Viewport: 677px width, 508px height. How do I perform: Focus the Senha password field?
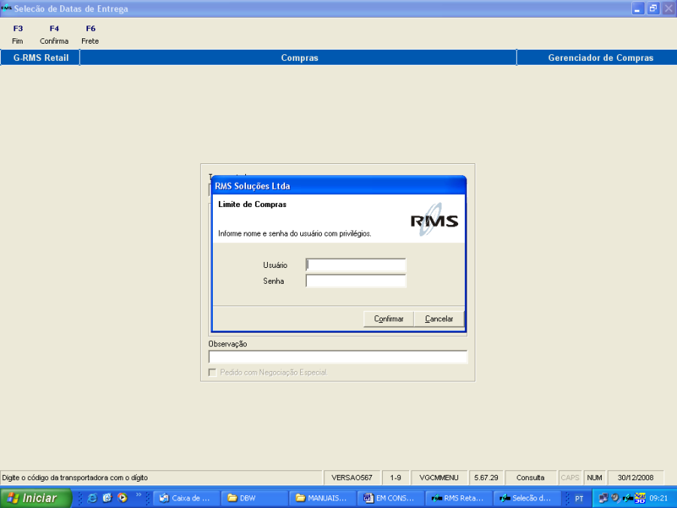pos(356,281)
